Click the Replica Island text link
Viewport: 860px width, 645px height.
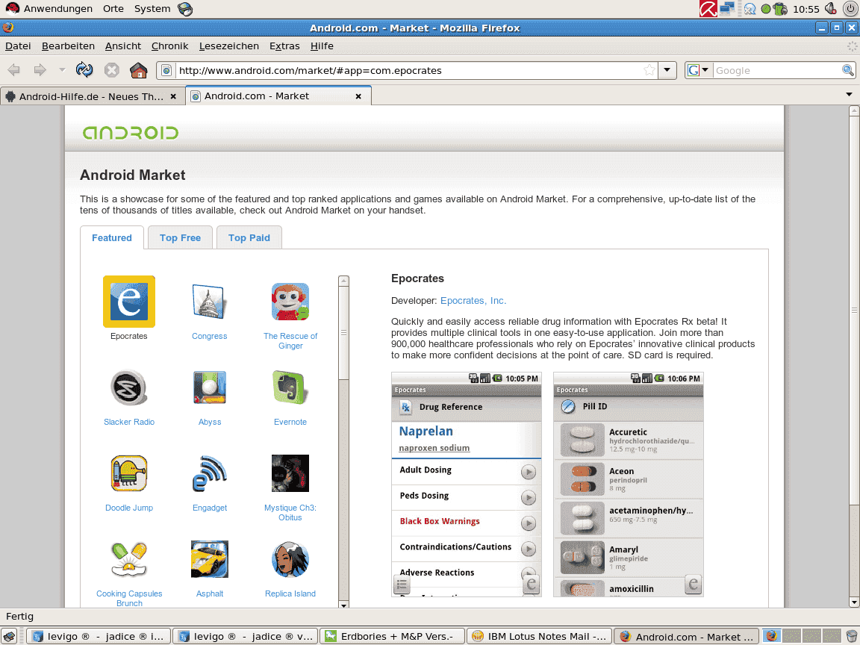tap(290, 593)
